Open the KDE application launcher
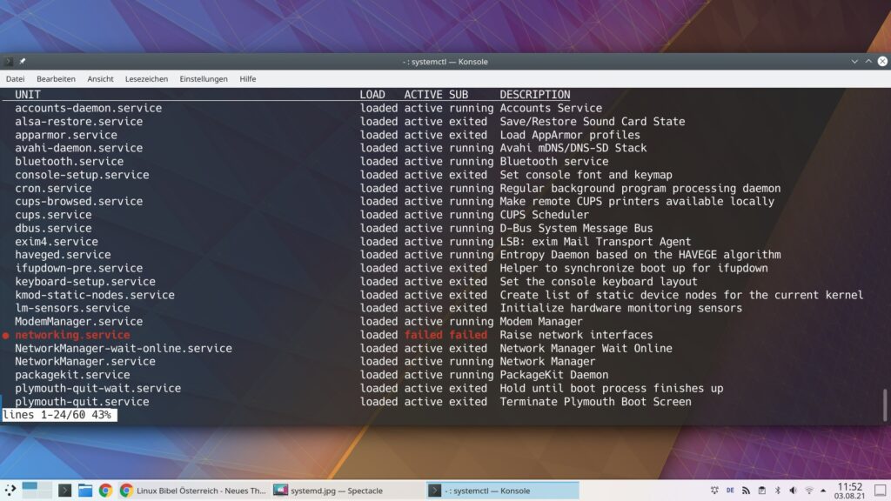This screenshot has height=501, width=891. click(x=10, y=491)
